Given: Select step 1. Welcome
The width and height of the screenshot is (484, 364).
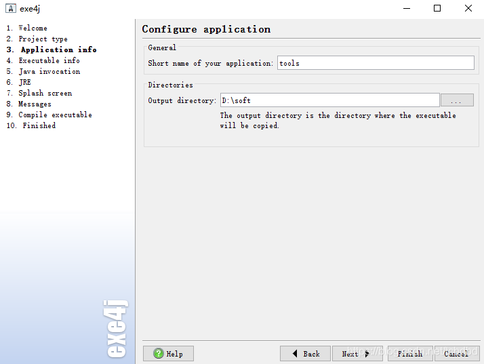Looking at the screenshot, I should click(x=27, y=28).
